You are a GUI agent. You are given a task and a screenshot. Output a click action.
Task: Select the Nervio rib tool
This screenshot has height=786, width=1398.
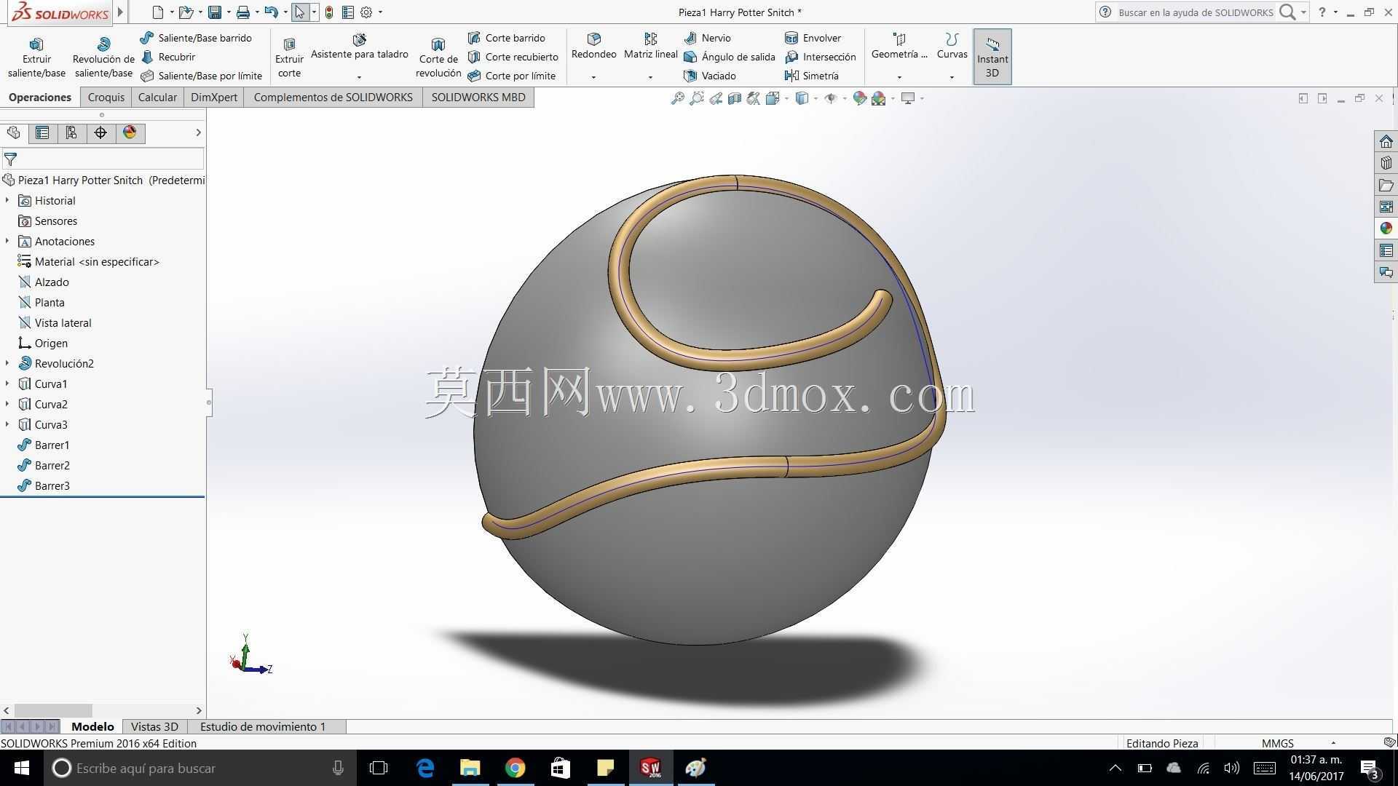707,38
